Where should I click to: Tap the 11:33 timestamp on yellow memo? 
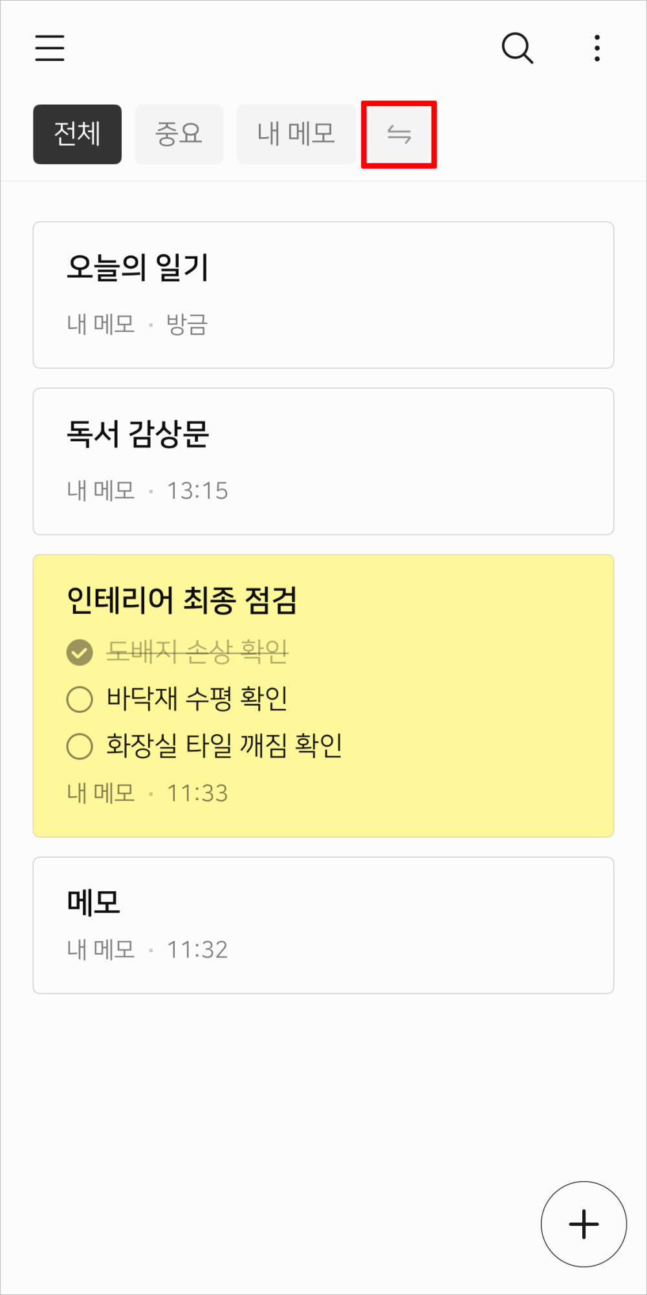[x=197, y=793]
